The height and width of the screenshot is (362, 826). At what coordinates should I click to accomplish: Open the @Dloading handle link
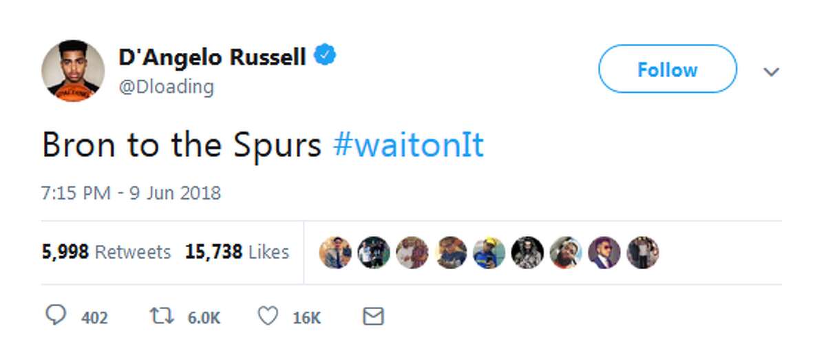[x=166, y=87]
